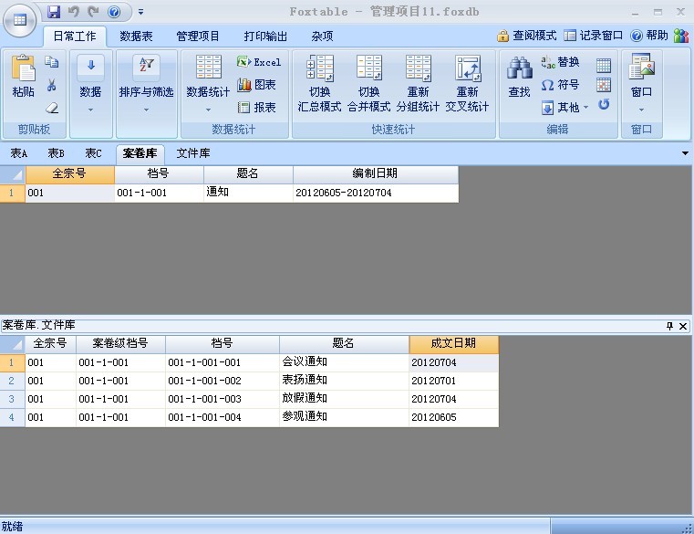Open the 排序与筛选 sort filter icon

click(x=146, y=67)
